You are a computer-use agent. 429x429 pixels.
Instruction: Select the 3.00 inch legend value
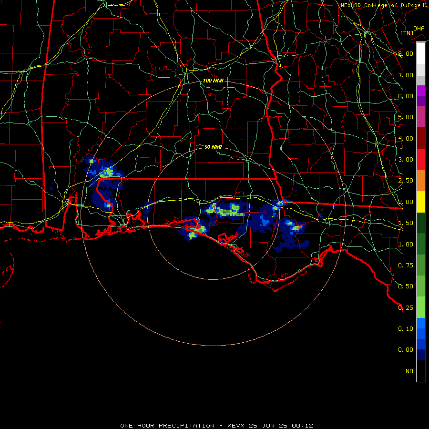point(406,160)
